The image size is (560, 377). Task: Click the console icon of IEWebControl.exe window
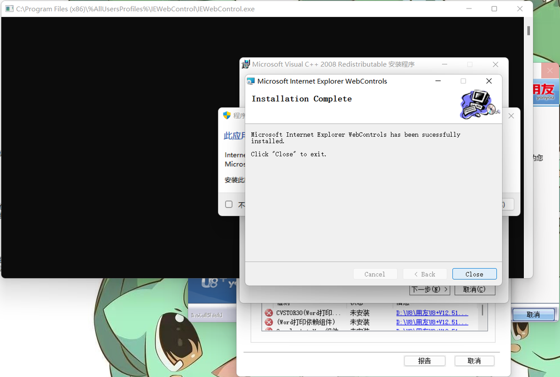click(9, 8)
